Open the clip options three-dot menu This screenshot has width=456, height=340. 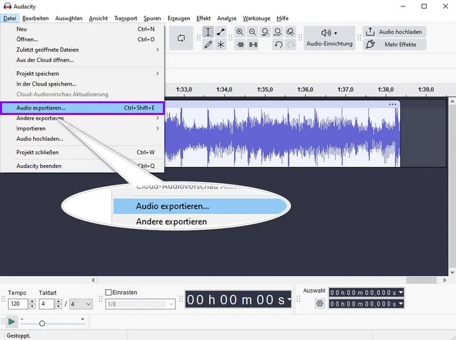coord(392,104)
